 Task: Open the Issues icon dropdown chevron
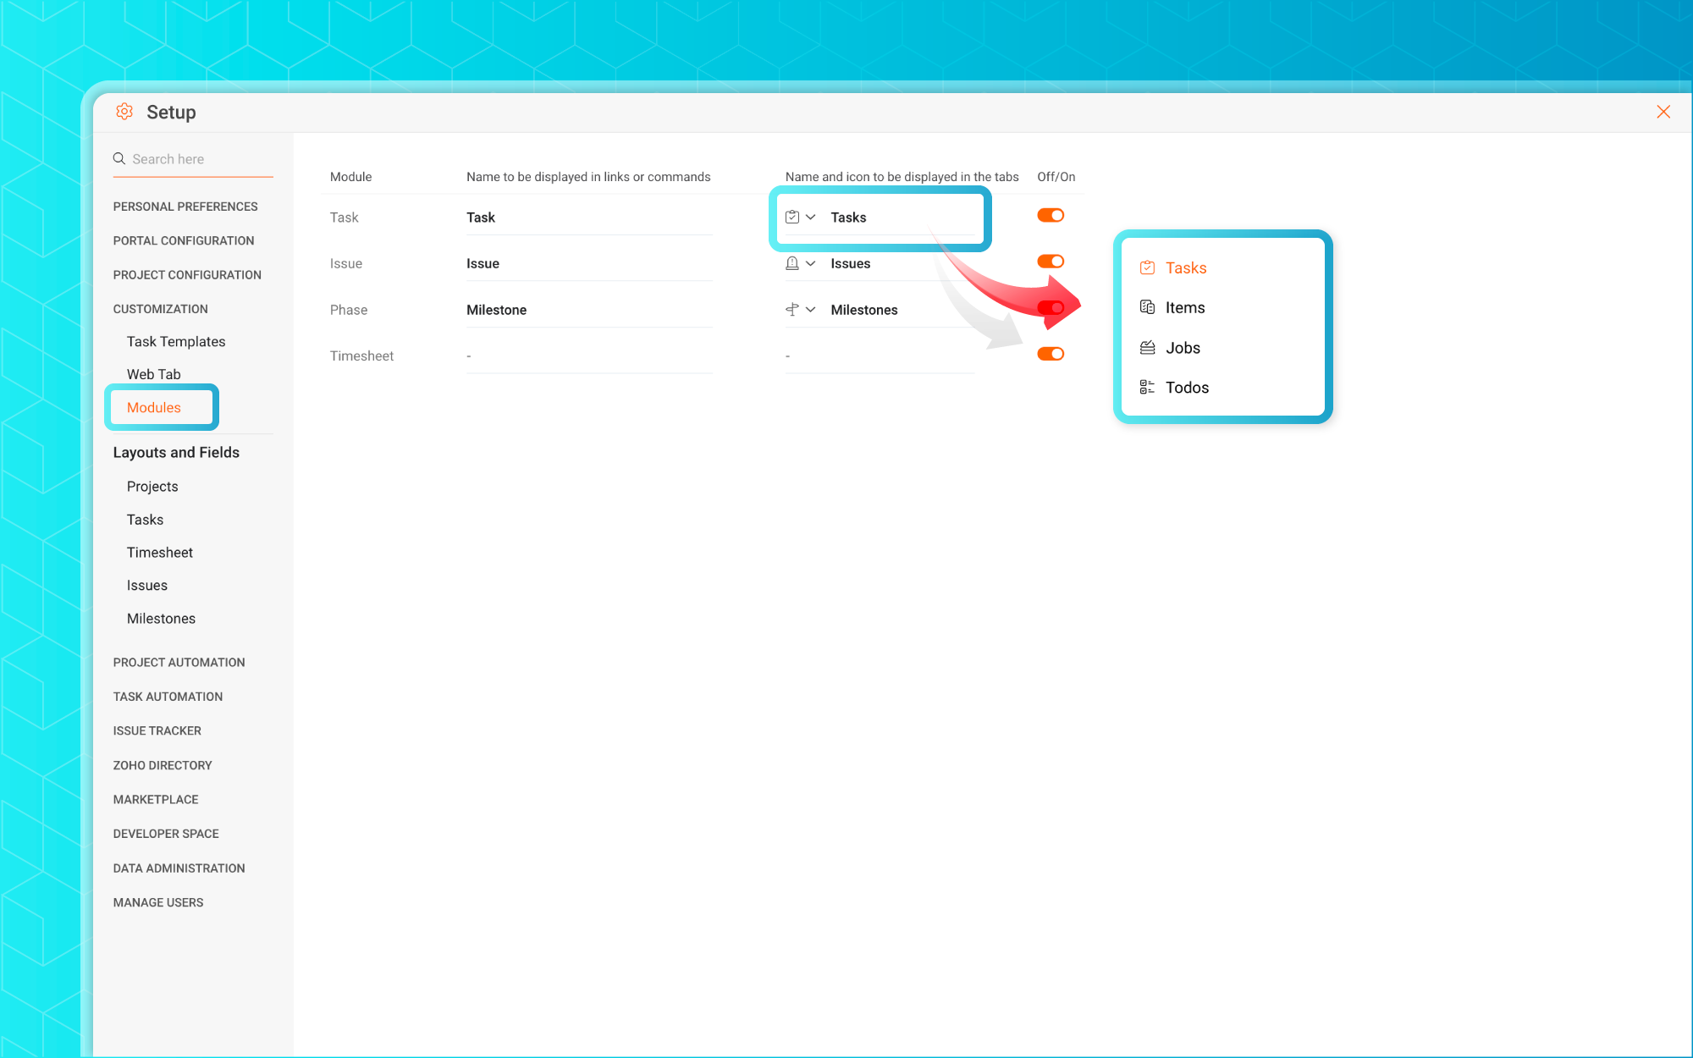coord(811,263)
